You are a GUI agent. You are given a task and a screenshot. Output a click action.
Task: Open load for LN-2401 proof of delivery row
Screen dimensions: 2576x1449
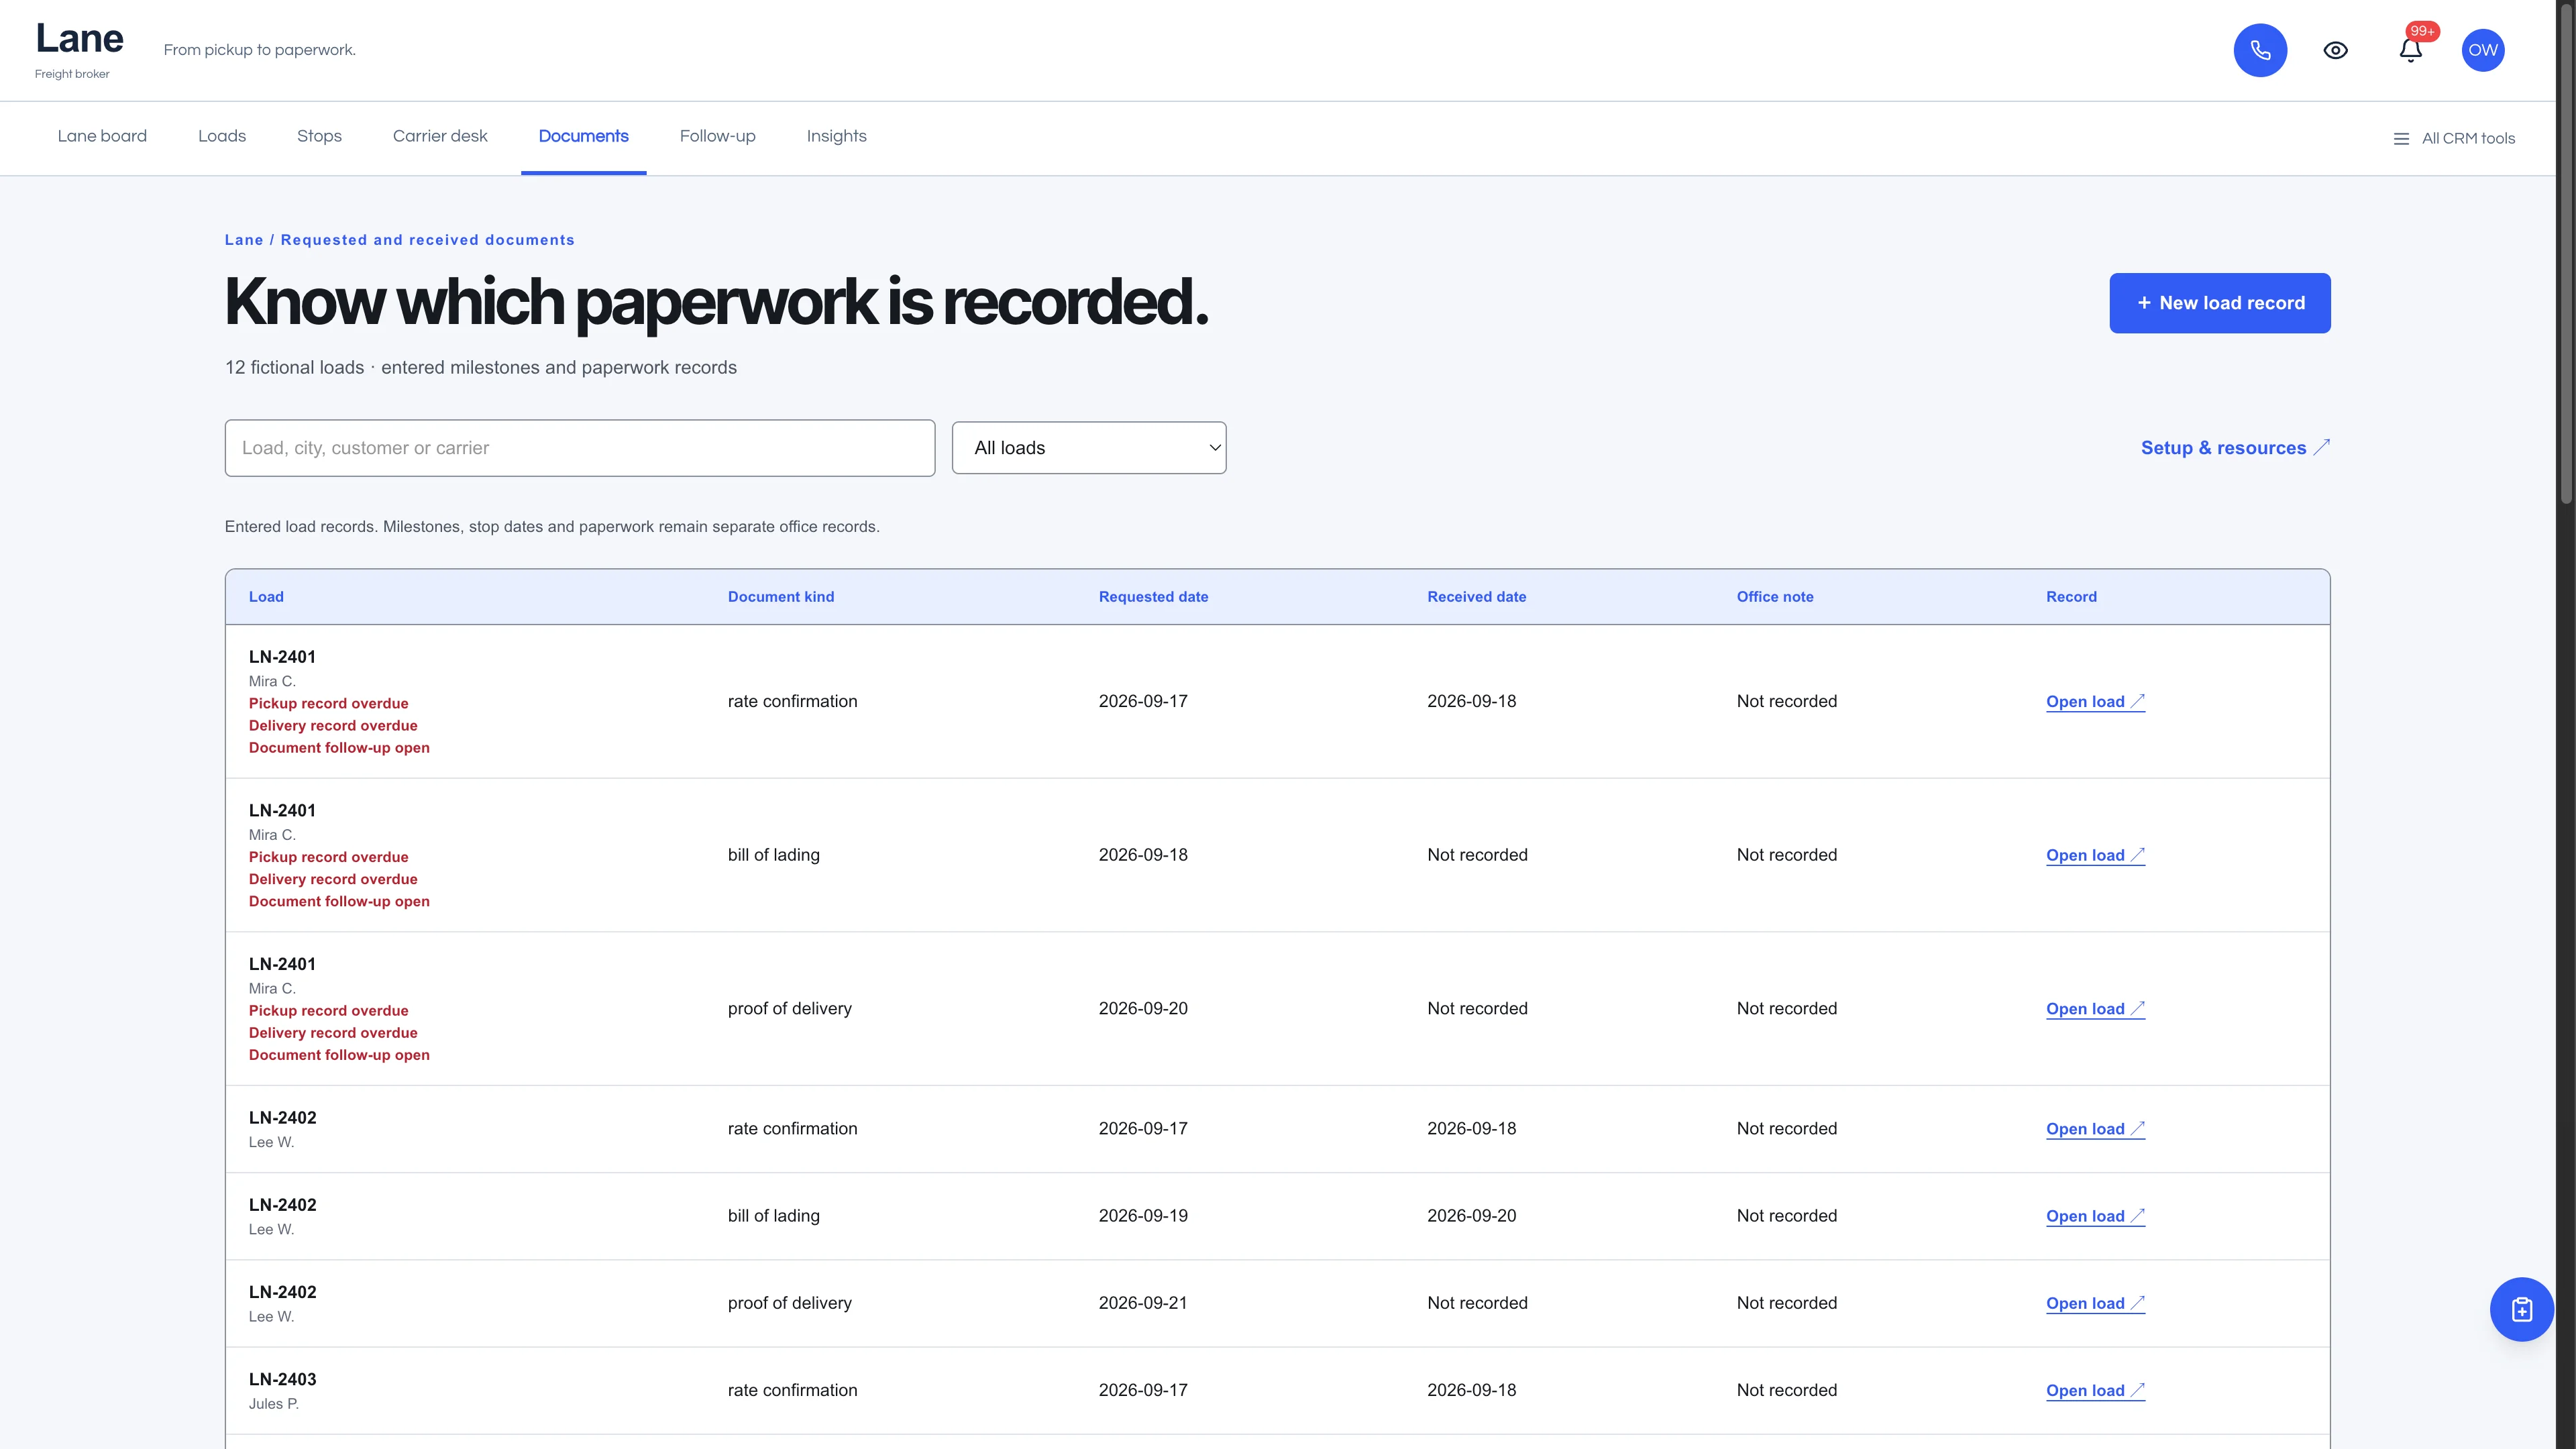2095,1009
